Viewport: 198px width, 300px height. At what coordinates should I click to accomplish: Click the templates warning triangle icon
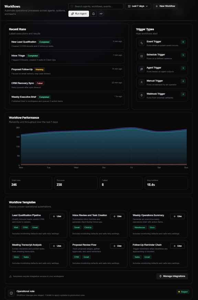tap(11, 277)
